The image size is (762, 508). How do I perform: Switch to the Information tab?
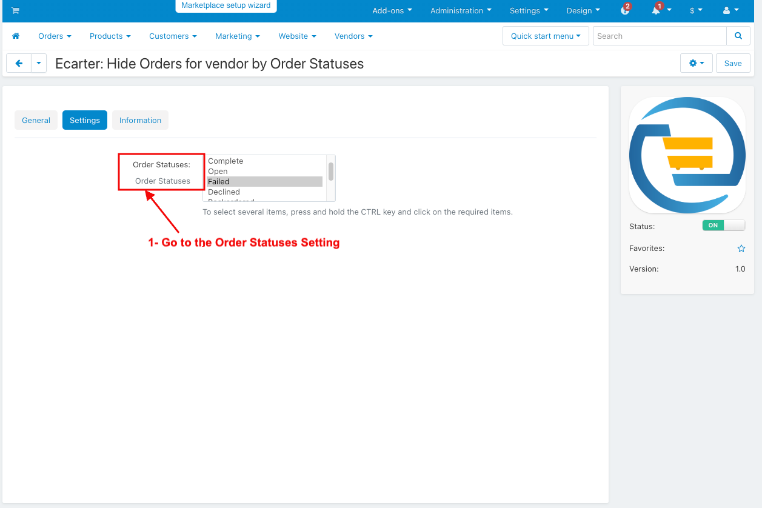click(x=140, y=120)
